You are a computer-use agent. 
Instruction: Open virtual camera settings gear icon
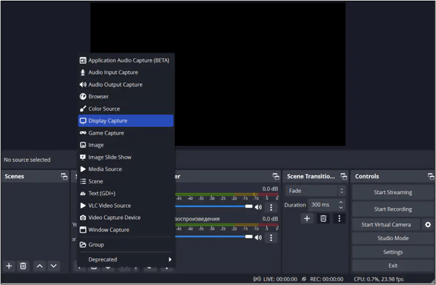point(427,225)
